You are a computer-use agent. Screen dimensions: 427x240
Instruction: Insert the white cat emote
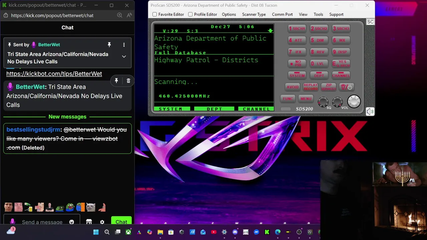(91, 207)
